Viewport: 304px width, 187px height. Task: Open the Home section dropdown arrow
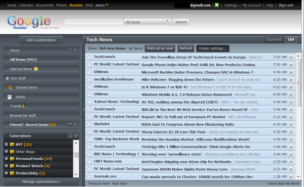(x=75, y=50)
